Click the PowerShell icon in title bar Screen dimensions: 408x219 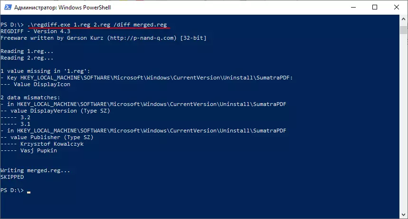(x=8, y=7)
